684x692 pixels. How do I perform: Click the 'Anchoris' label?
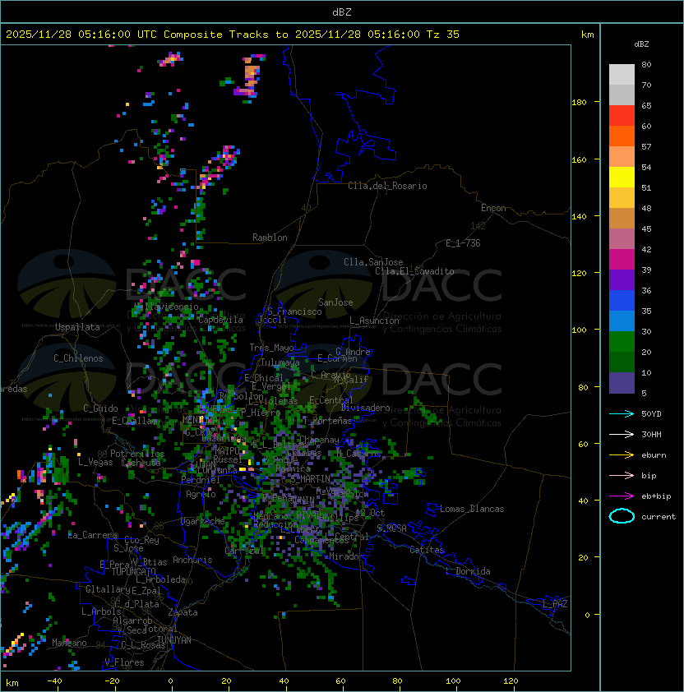click(192, 560)
